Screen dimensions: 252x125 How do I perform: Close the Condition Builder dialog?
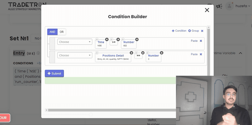(x=207, y=10)
